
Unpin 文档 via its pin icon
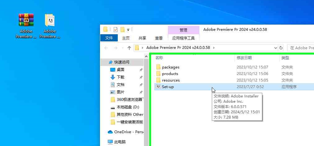click(141, 85)
